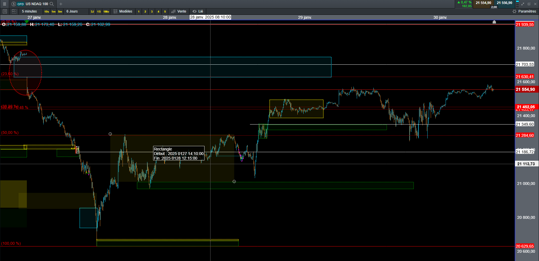The width and height of the screenshot is (539, 261).
Task: Toggle the 10s timeframe shortcut
Action: coord(47,12)
